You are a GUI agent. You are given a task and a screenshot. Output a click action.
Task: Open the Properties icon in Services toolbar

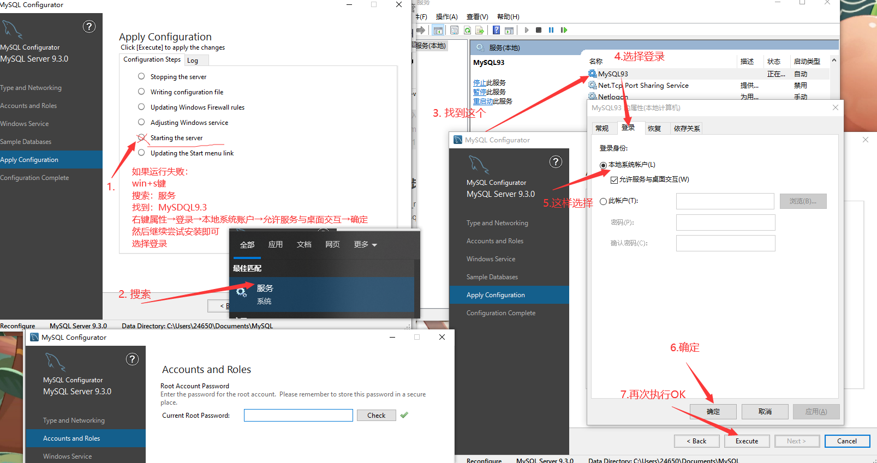pos(454,30)
